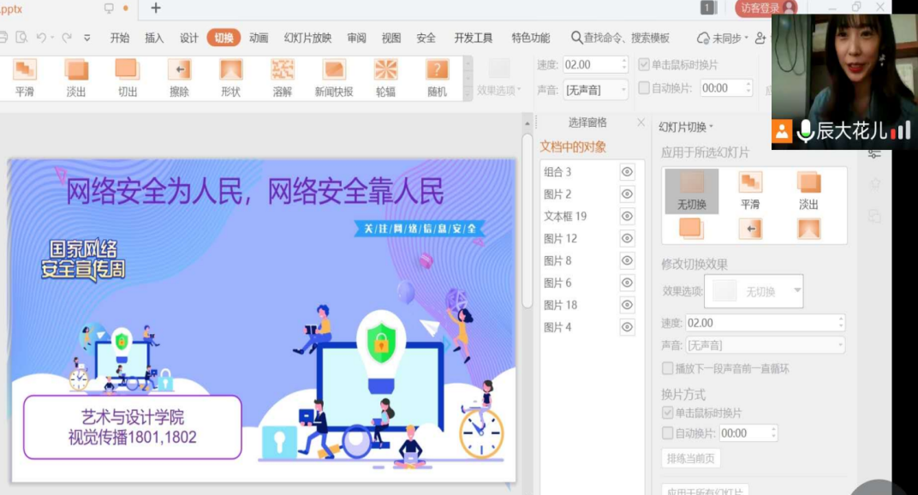This screenshot has height=495, width=918.
Task: Click the 速度 field in side panel
Action: 760,323
